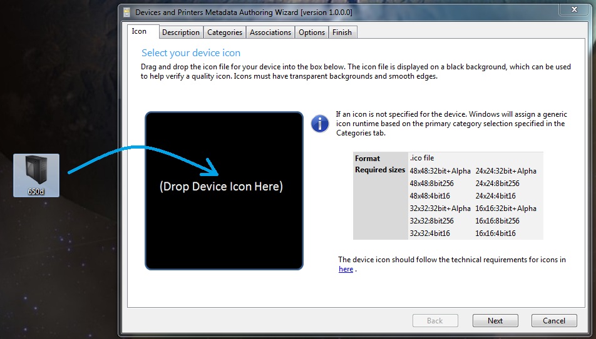The width and height of the screenshot is (596, 339).
Task: Follow the 'here' technical requirements link
Action: click(x=346, y=269)
